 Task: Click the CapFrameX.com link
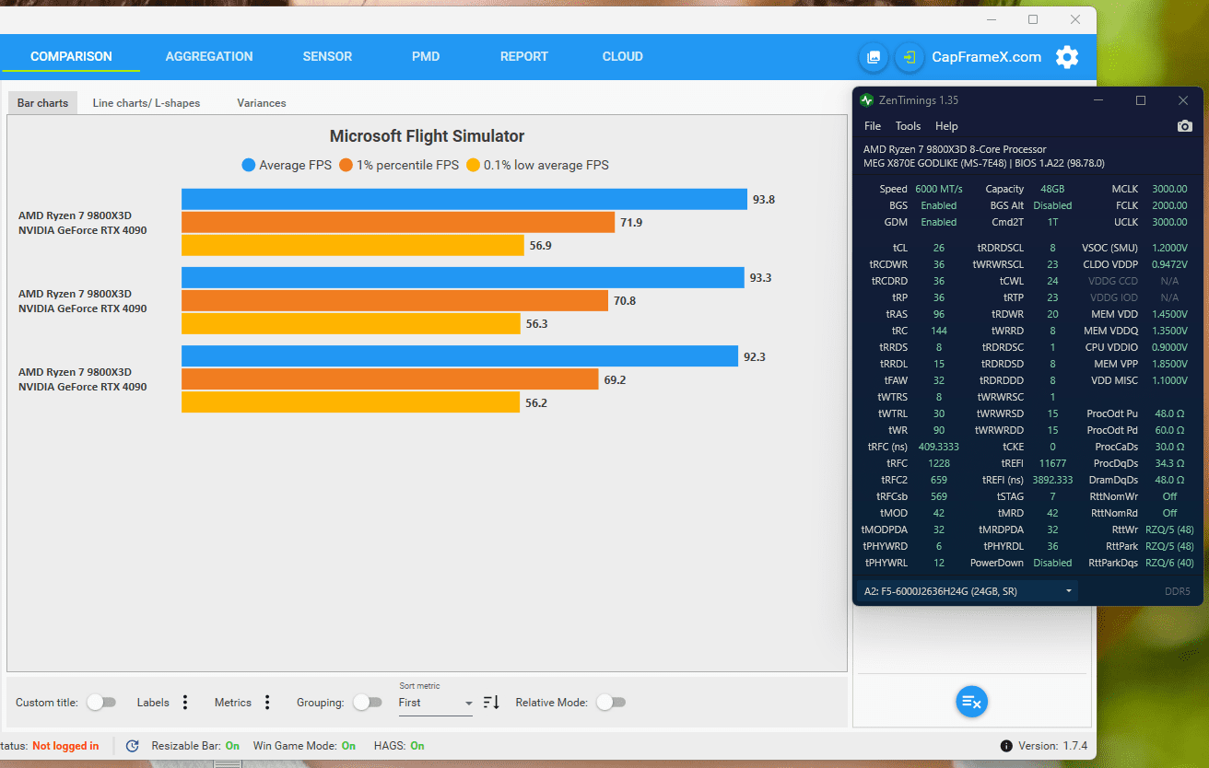tap(986, 57)
